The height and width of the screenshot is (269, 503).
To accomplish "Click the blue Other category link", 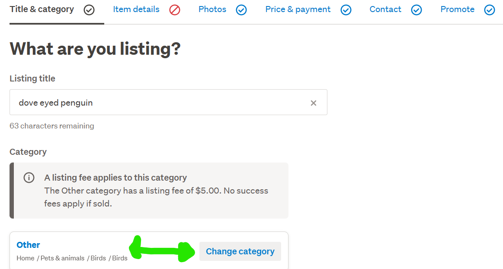I will 29,245.
